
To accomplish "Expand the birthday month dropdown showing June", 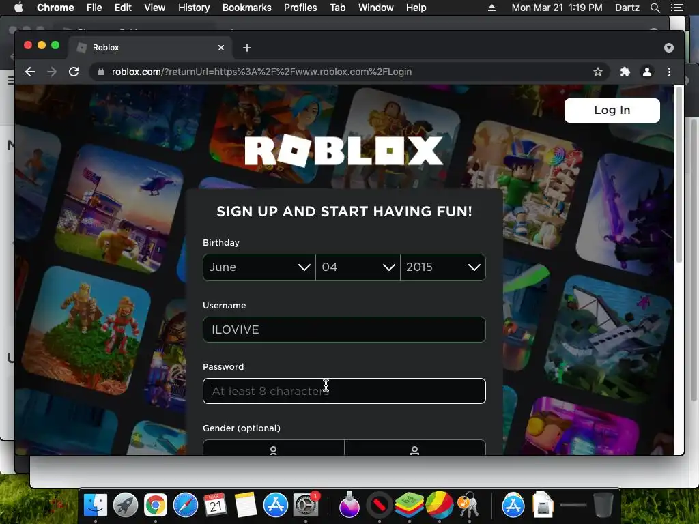I will (259, 267).
